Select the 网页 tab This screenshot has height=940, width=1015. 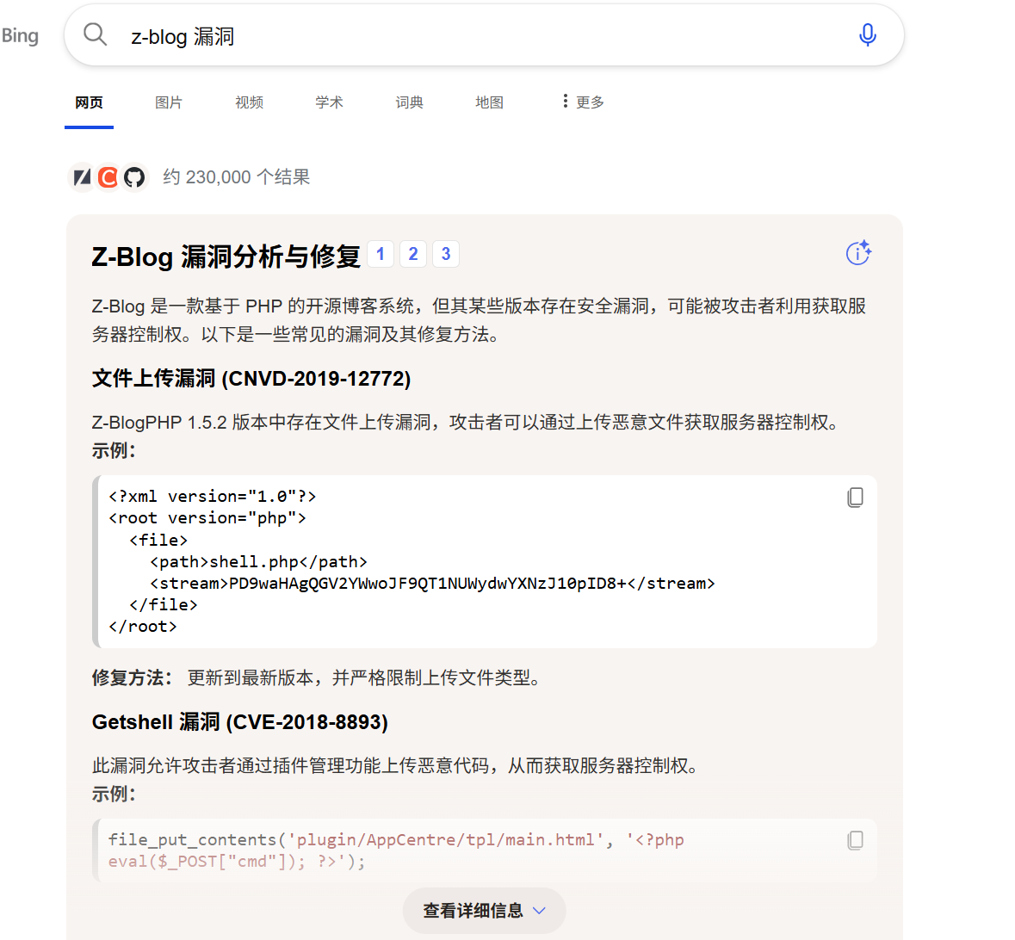tap(90, 102)
